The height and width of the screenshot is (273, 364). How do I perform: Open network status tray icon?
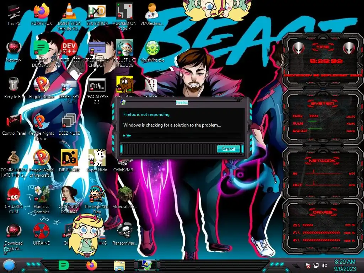click(x=316, y=266)
